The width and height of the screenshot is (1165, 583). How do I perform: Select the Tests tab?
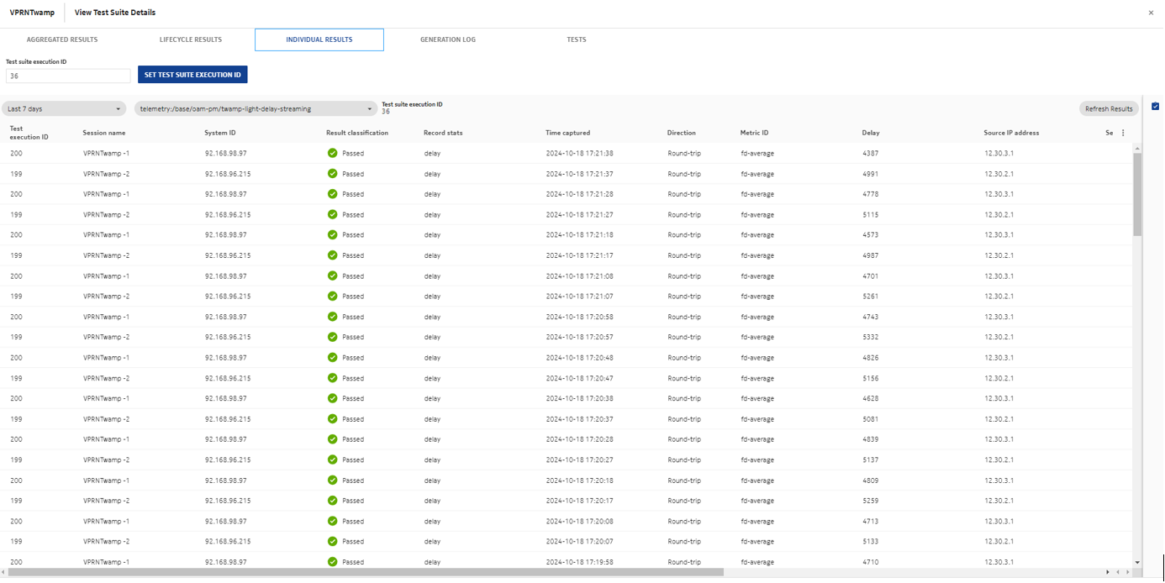576,39
